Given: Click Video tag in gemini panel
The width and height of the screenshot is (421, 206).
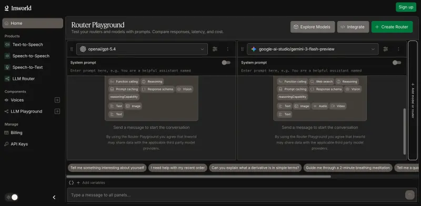Looking at the screenshot, I should pos(338,106).
